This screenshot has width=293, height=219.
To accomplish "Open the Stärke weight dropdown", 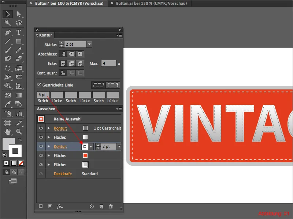I will point(89,45).
